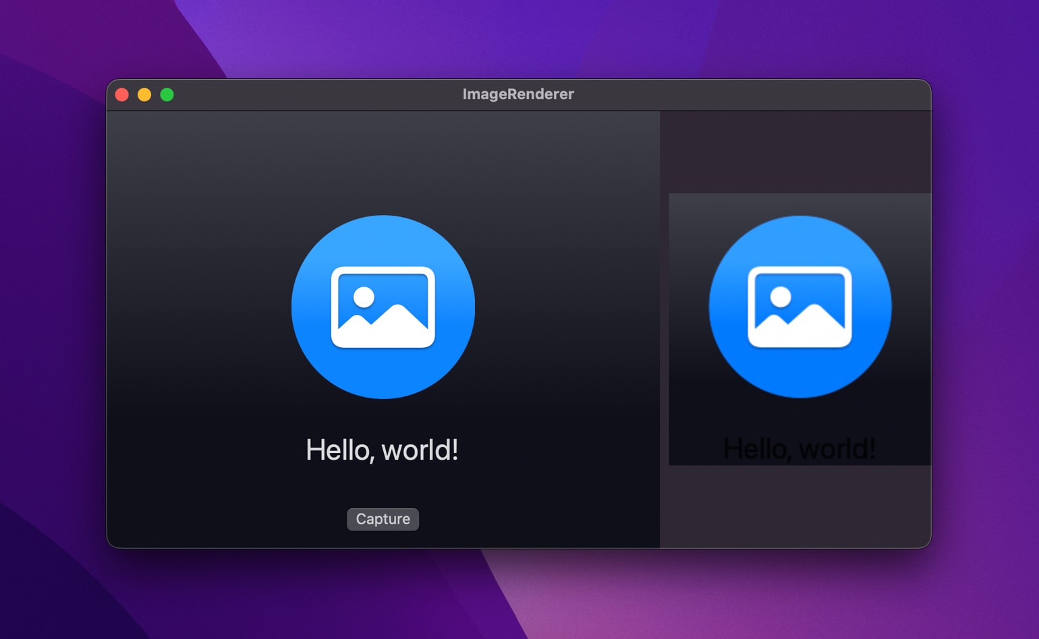
Task: Click the divider between main pane and preview pane
Action: (660, 329)
